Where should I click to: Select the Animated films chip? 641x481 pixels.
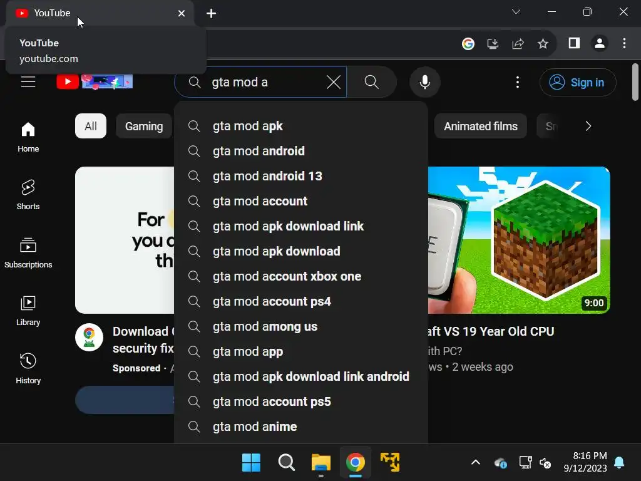coord(481,126)
